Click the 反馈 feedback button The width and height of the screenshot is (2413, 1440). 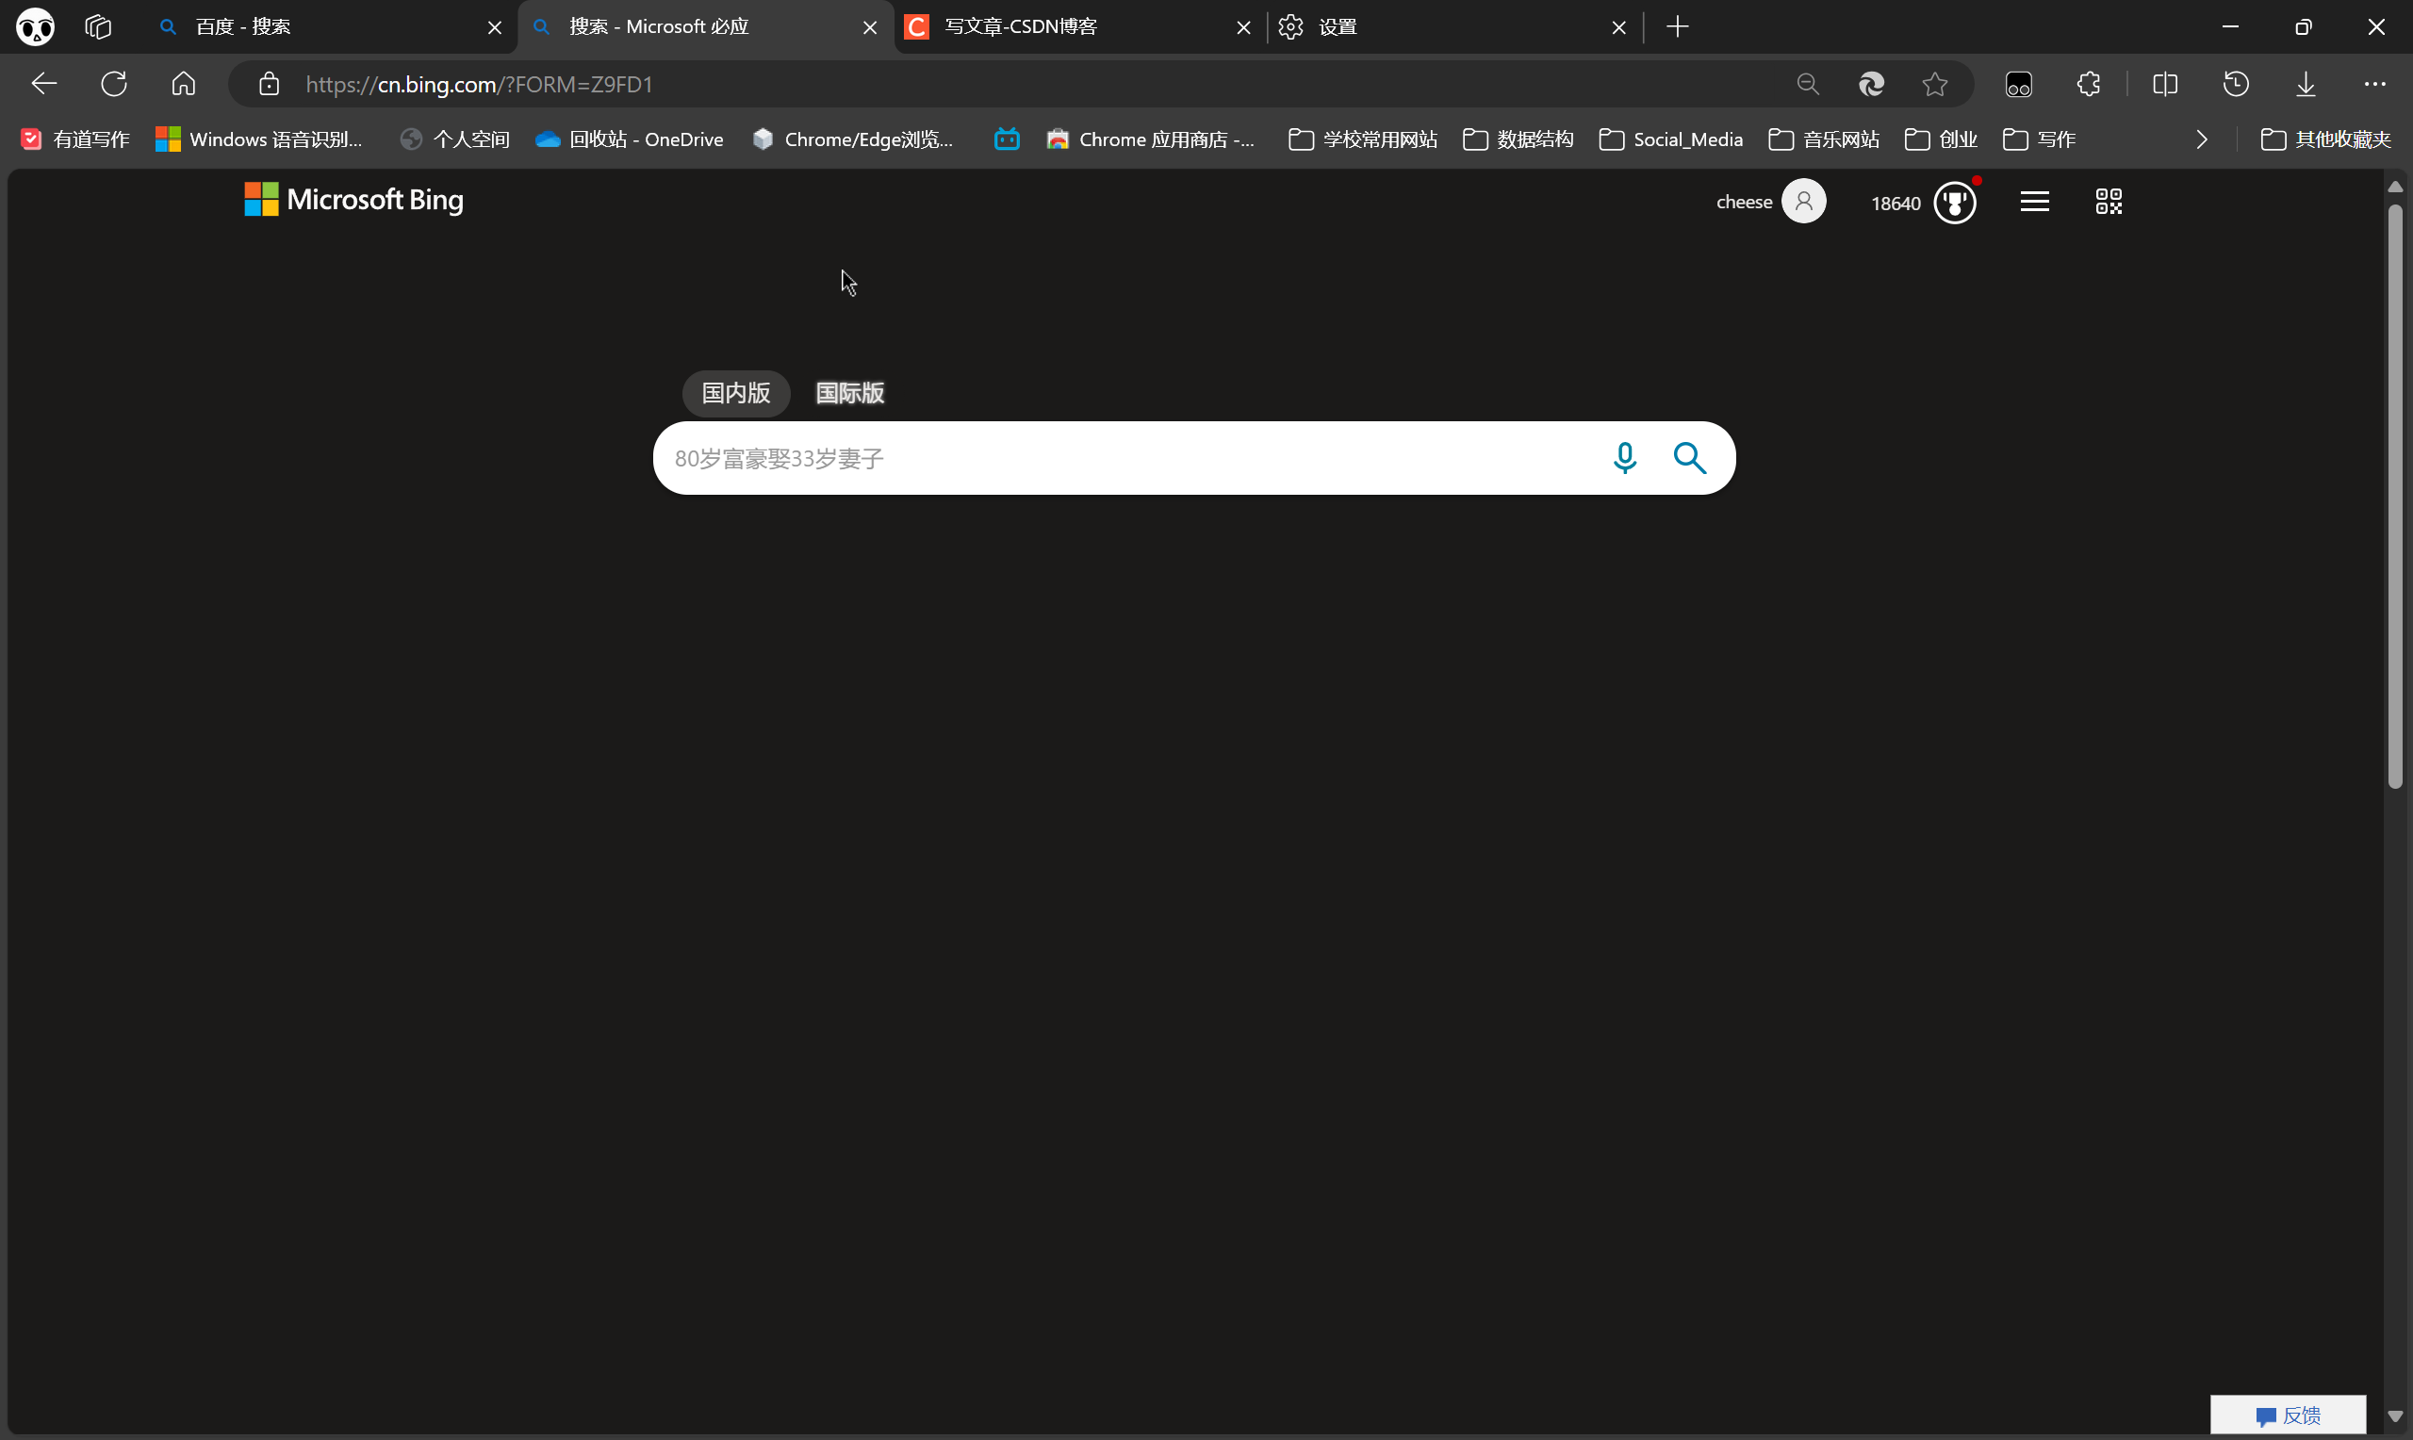coord(2288,1415)
